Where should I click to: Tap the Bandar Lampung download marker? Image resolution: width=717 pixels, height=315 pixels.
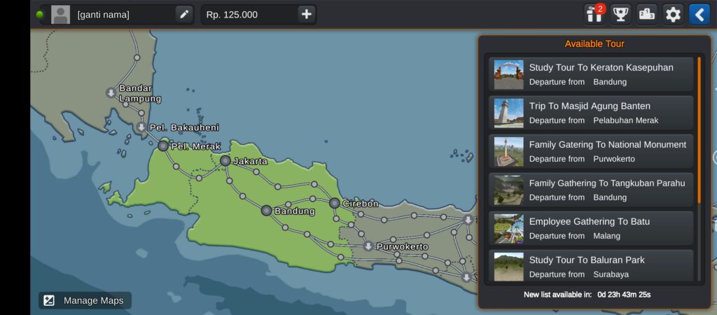[111, 93]
